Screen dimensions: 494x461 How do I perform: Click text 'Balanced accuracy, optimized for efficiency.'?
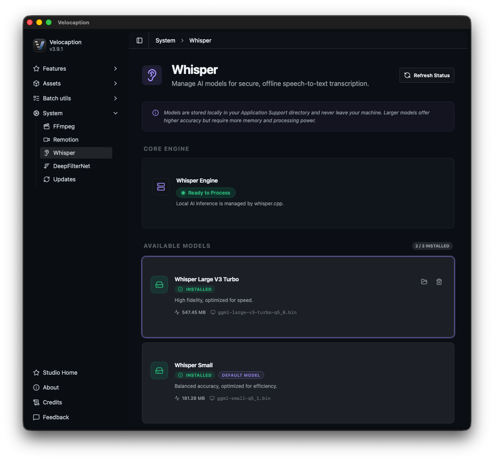(226, 386)
